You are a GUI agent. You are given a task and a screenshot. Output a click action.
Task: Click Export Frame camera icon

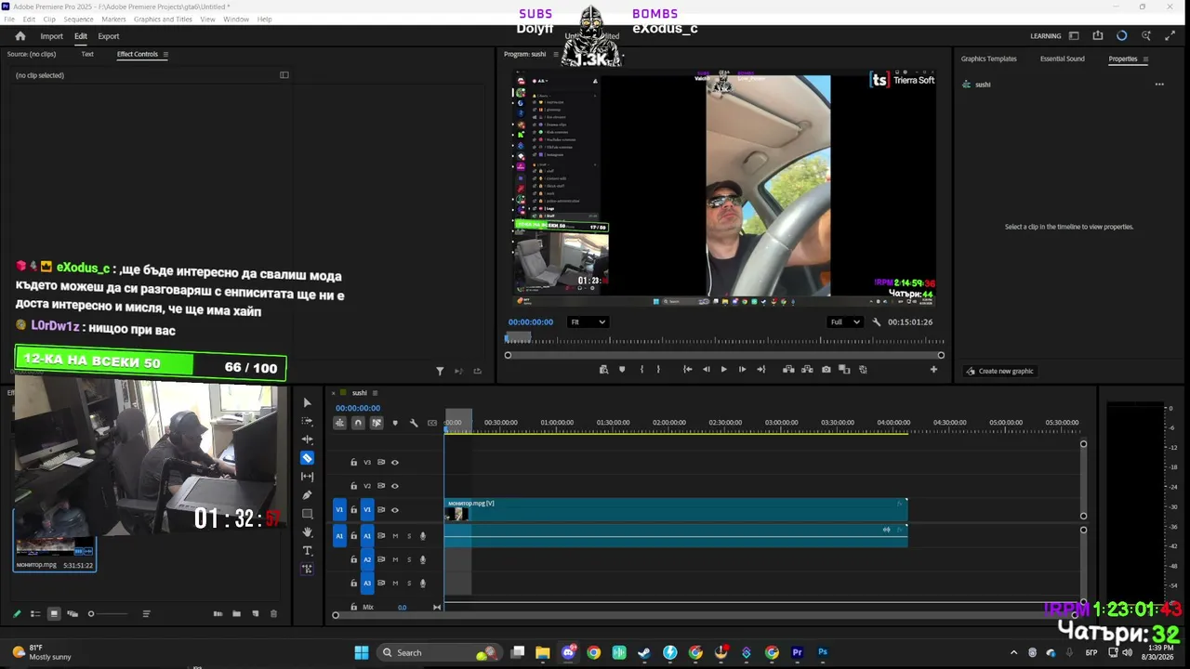click(x=826, y=370)
